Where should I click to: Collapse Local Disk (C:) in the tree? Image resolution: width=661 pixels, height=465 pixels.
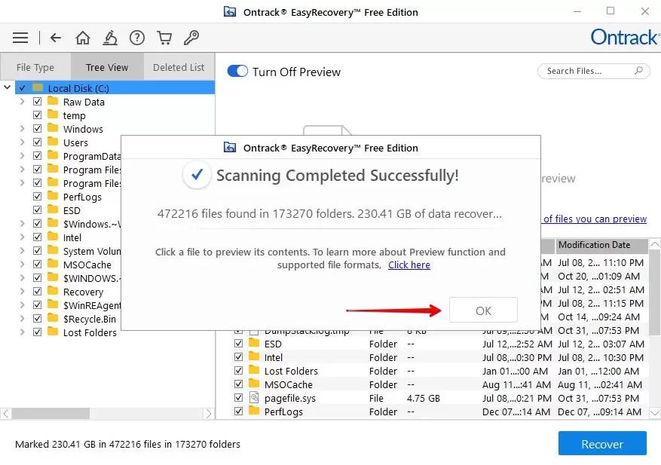(7, 87)
